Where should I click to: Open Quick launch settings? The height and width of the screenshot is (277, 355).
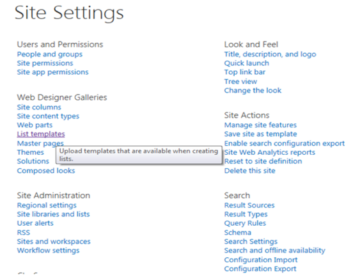[246, 63]
